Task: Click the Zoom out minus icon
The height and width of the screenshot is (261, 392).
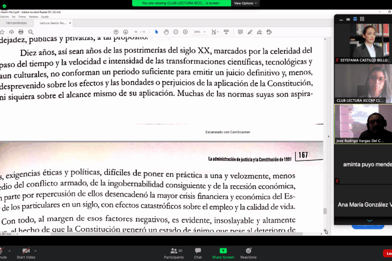Action: click(176, 32)
